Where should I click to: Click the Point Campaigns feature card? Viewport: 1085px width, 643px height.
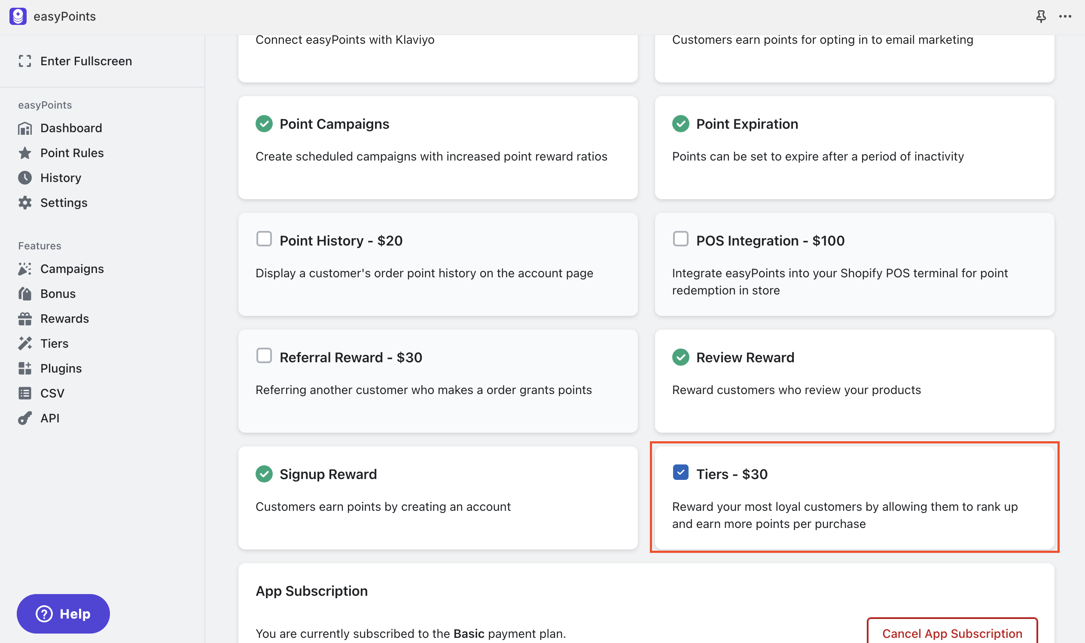tap(438, 147)
